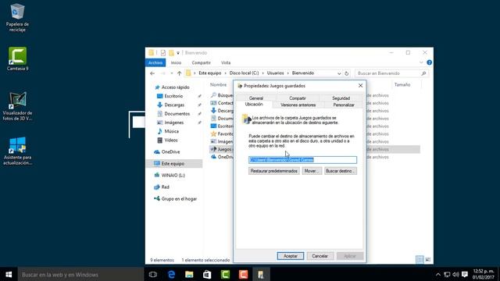Close the Propiedades: Juegos guardados dialog
Viewport: 500px width, 281px height.
pos(360,86)
